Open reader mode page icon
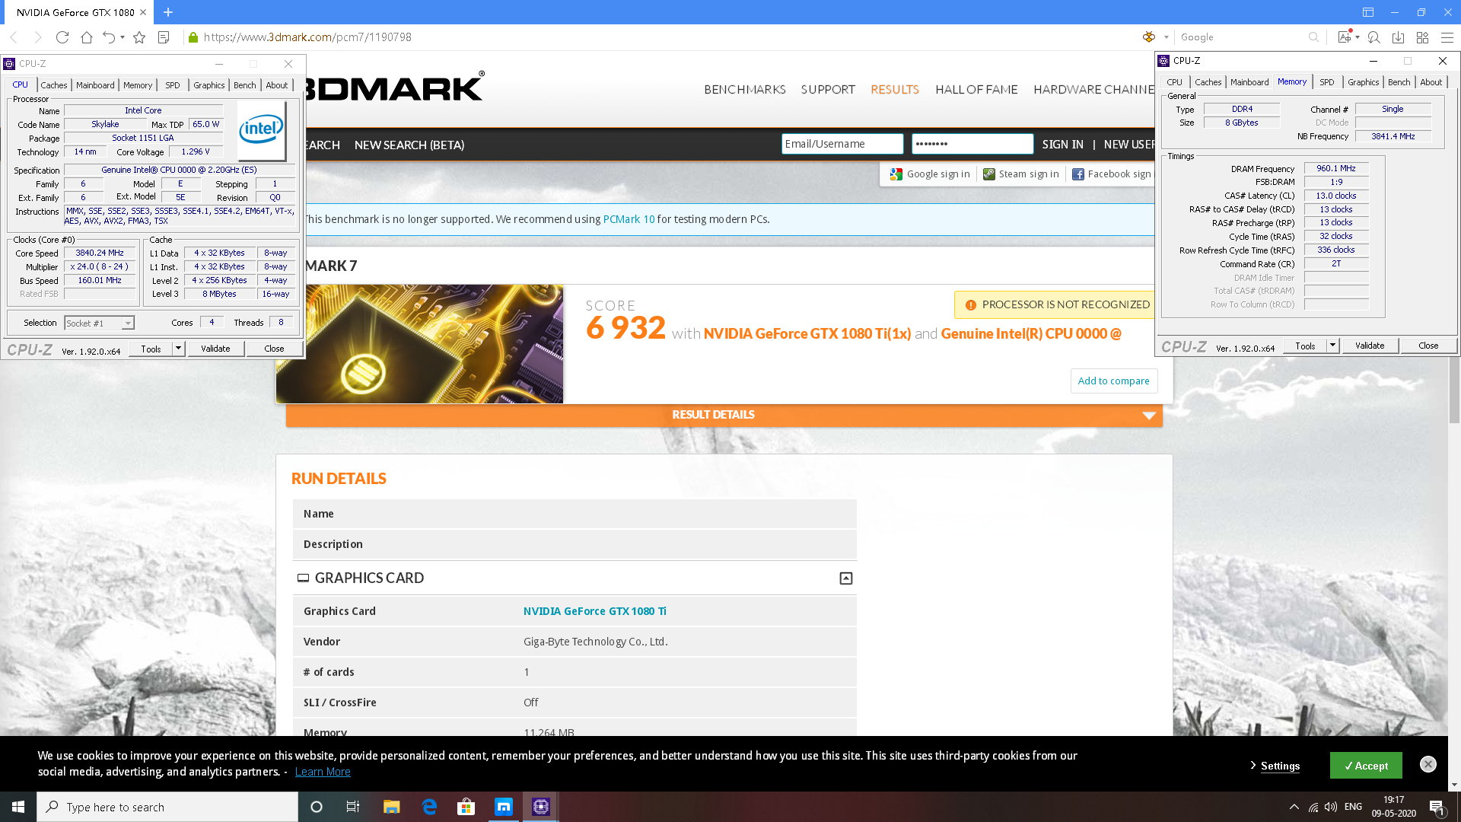 (x=163, y=37)
